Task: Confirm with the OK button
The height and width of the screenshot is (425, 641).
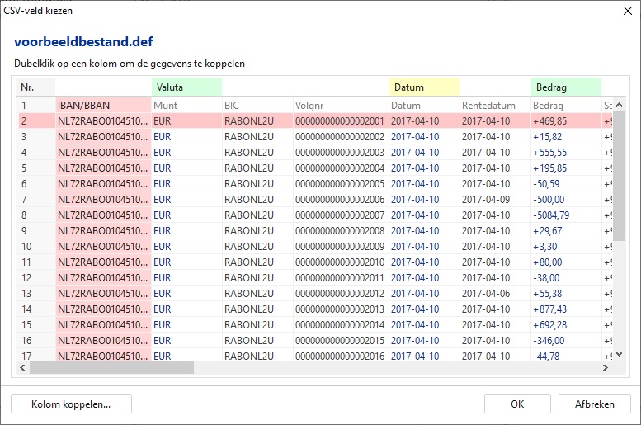Action: (x=516, y=404)
